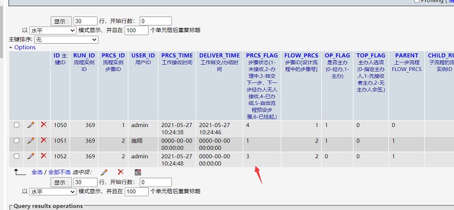
Task: Sort by PRCS_ID column header
Action: pos(113,55)
